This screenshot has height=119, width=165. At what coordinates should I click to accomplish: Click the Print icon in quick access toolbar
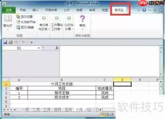coord(11,42)
